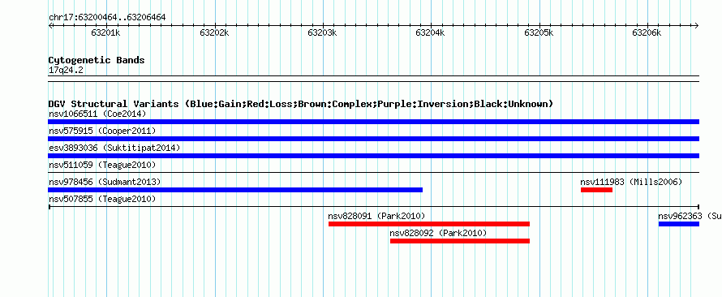The image size is (722, 297).
Task: Select the esv3893036 (Suktitipat2014) blue bar
Action: (x=373, y=156)
